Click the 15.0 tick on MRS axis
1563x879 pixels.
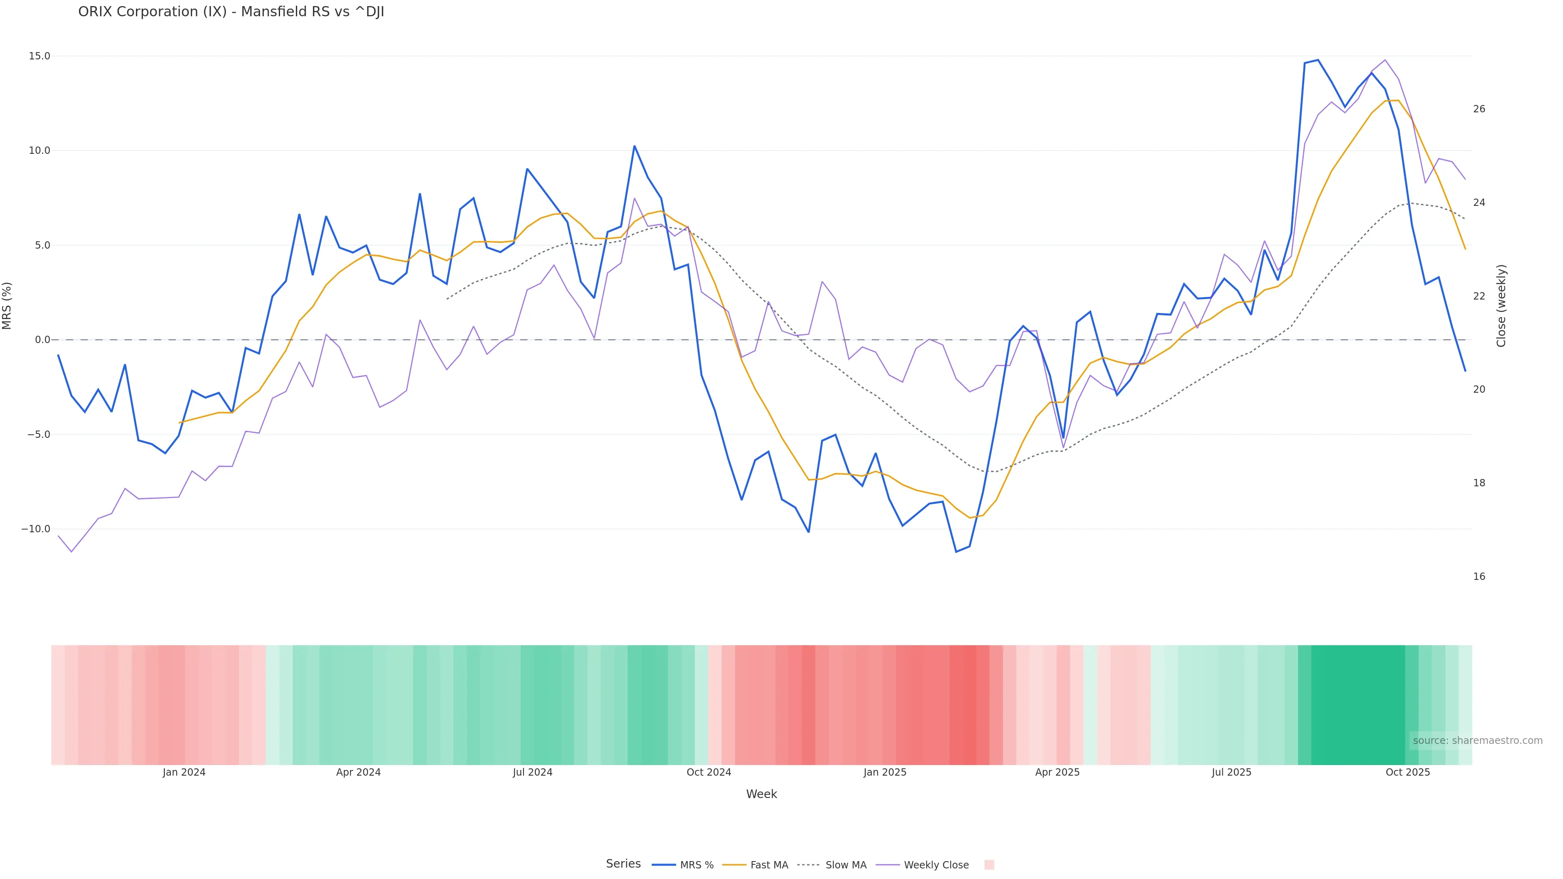pyautogui.click(x=39, y=56)
